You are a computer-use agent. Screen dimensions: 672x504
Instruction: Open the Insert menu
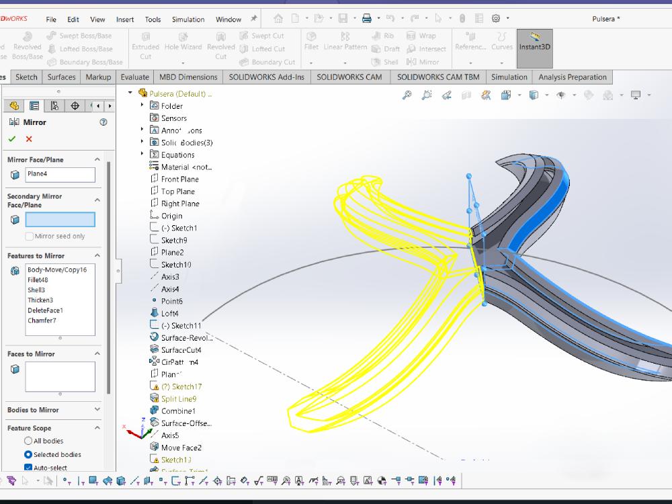point(125,19)
